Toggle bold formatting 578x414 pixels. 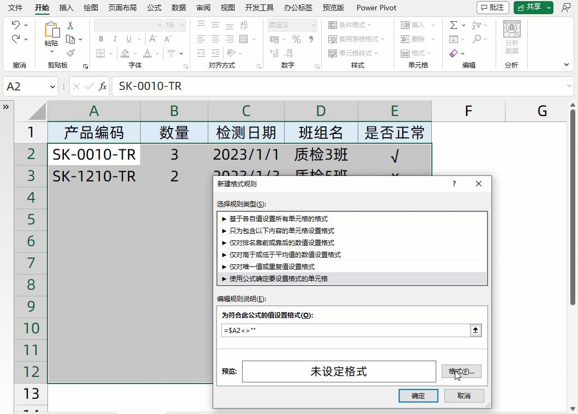[x=101, y=39]
